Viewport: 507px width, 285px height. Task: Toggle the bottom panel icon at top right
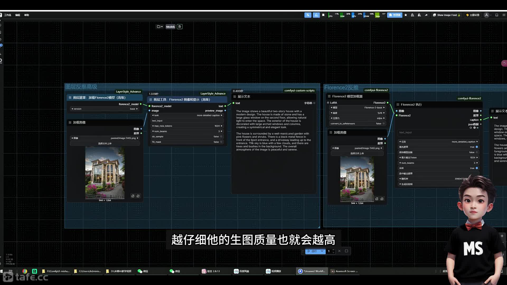(x=497, y=15)
